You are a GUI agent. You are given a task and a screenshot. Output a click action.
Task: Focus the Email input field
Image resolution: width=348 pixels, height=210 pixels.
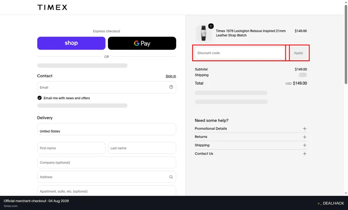tap(106, 88)
